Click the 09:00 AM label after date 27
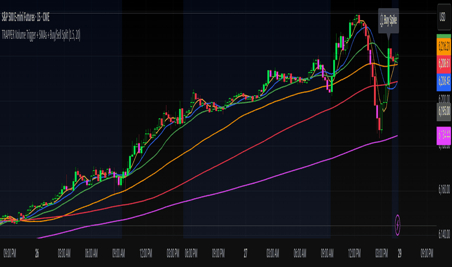The height and width of the screenshot is (267, 452). click(x=327, y=253)
